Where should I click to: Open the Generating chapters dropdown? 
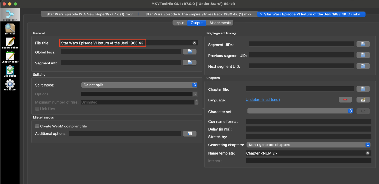tap(308, 145)
